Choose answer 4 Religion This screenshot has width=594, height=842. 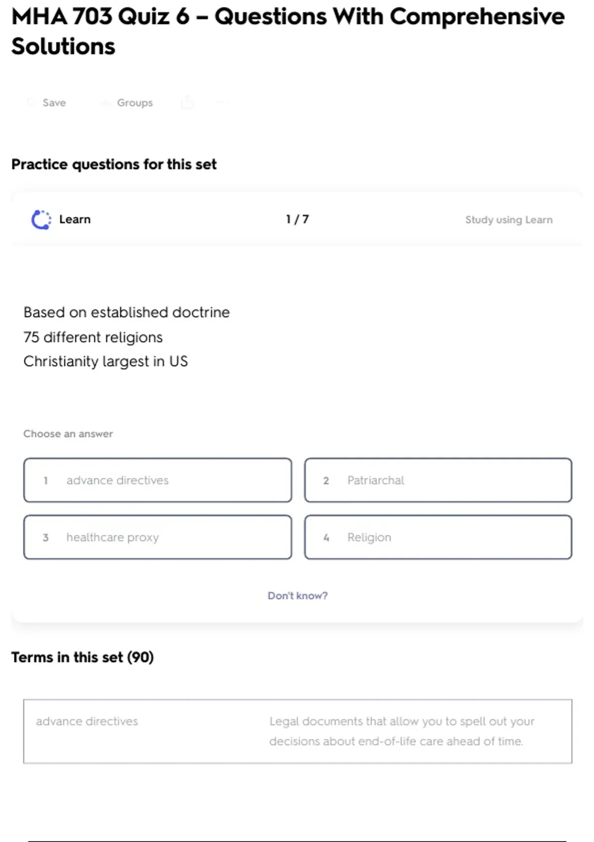point(438,537)
